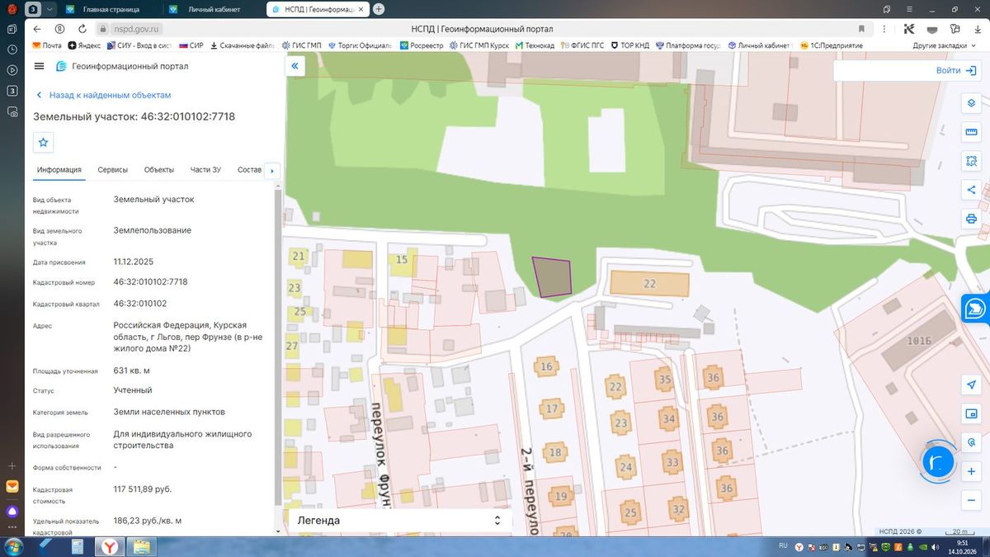This screenshot has width=990, height=557.
Task: Print the map with the printer icon
Action: pyautogui.click(x=971, y=219)
